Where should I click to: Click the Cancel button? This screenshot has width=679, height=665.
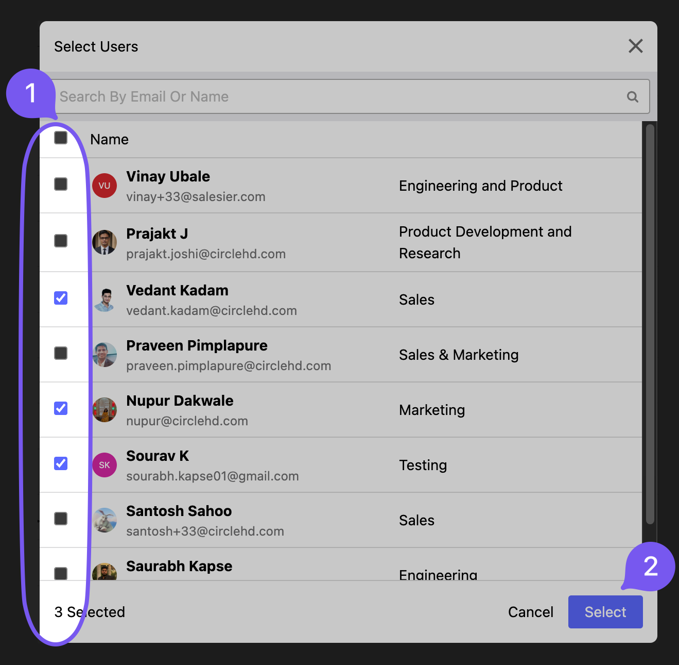pos(530,612)
